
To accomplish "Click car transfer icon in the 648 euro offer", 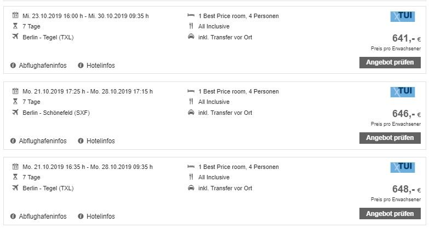I will 191,188.
